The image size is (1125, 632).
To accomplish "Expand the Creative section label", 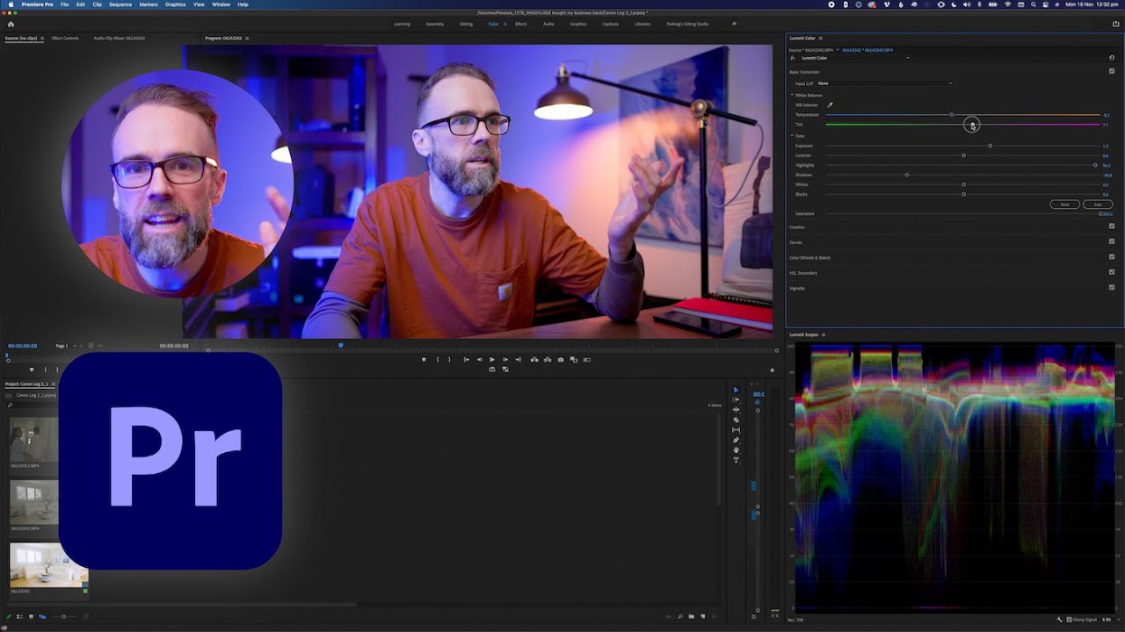I will pyautogui.click(x=797, y=226).
